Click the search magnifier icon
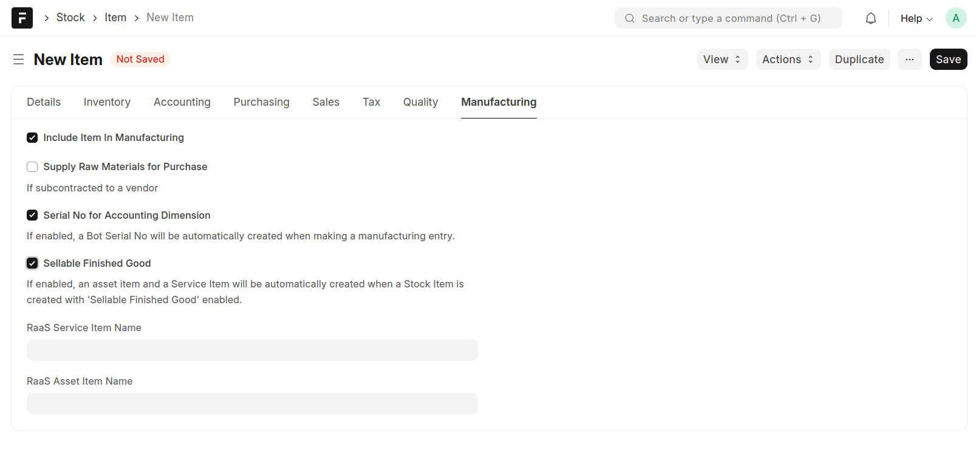976x463 pixels. click(x=630, y=18)
